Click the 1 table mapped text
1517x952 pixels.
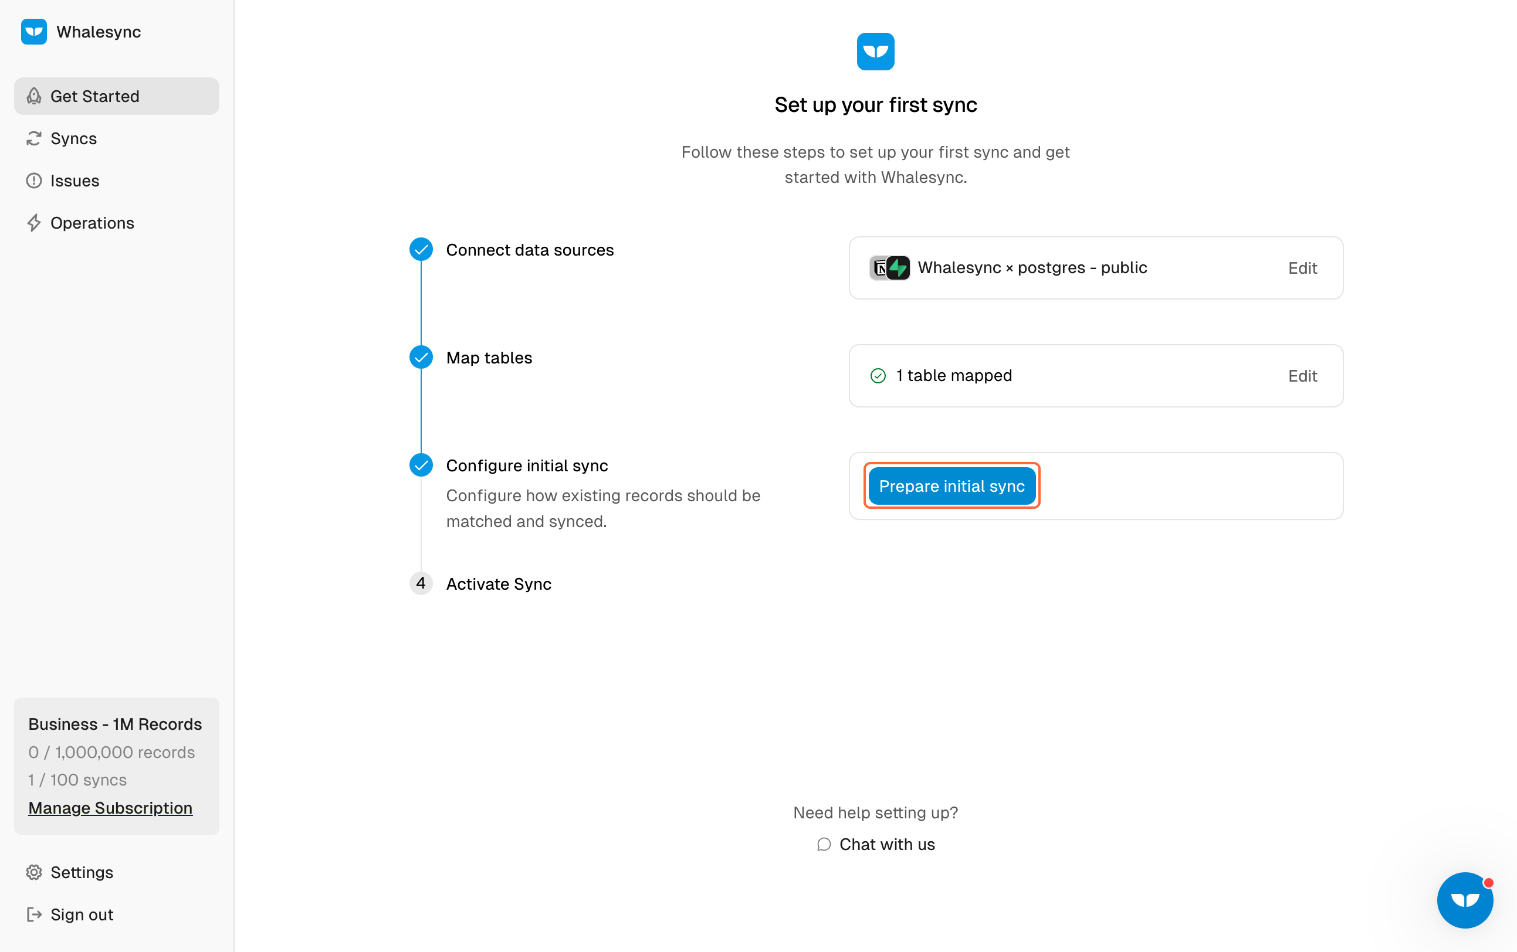coord(954,376)
